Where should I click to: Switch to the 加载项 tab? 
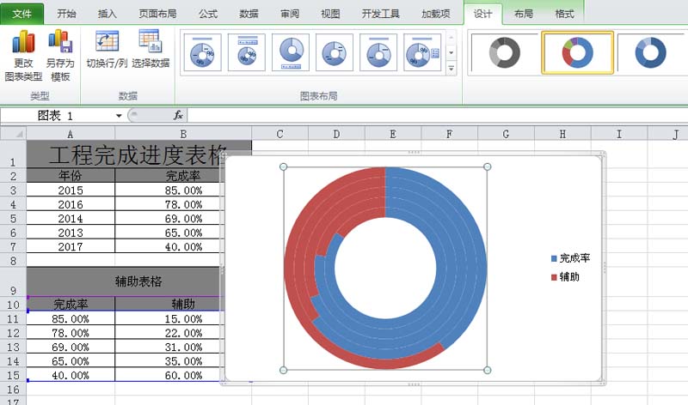[x=436, y=14]
